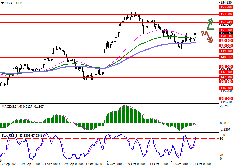Select the 153.708 red price level label
The image size is (234, 167).
[x=226, y=7]
